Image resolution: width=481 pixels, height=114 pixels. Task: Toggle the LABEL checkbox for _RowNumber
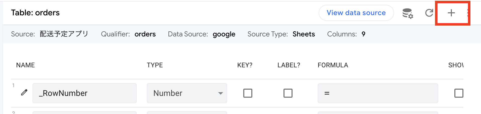click(288, 93)
